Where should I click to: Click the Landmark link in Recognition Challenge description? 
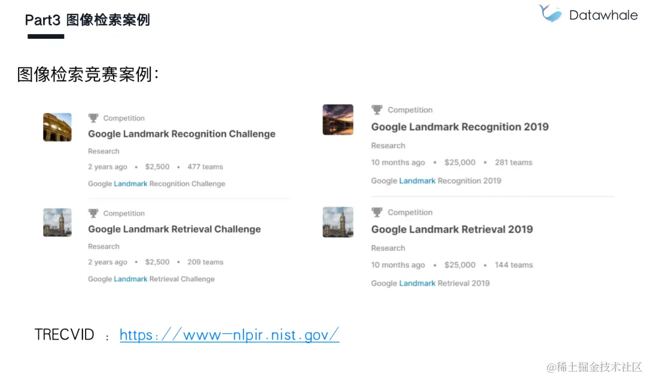pos(130,183)
